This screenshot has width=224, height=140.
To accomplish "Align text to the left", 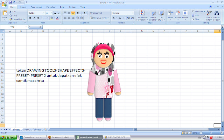I will pyautogui.click(x=65, y=18).
